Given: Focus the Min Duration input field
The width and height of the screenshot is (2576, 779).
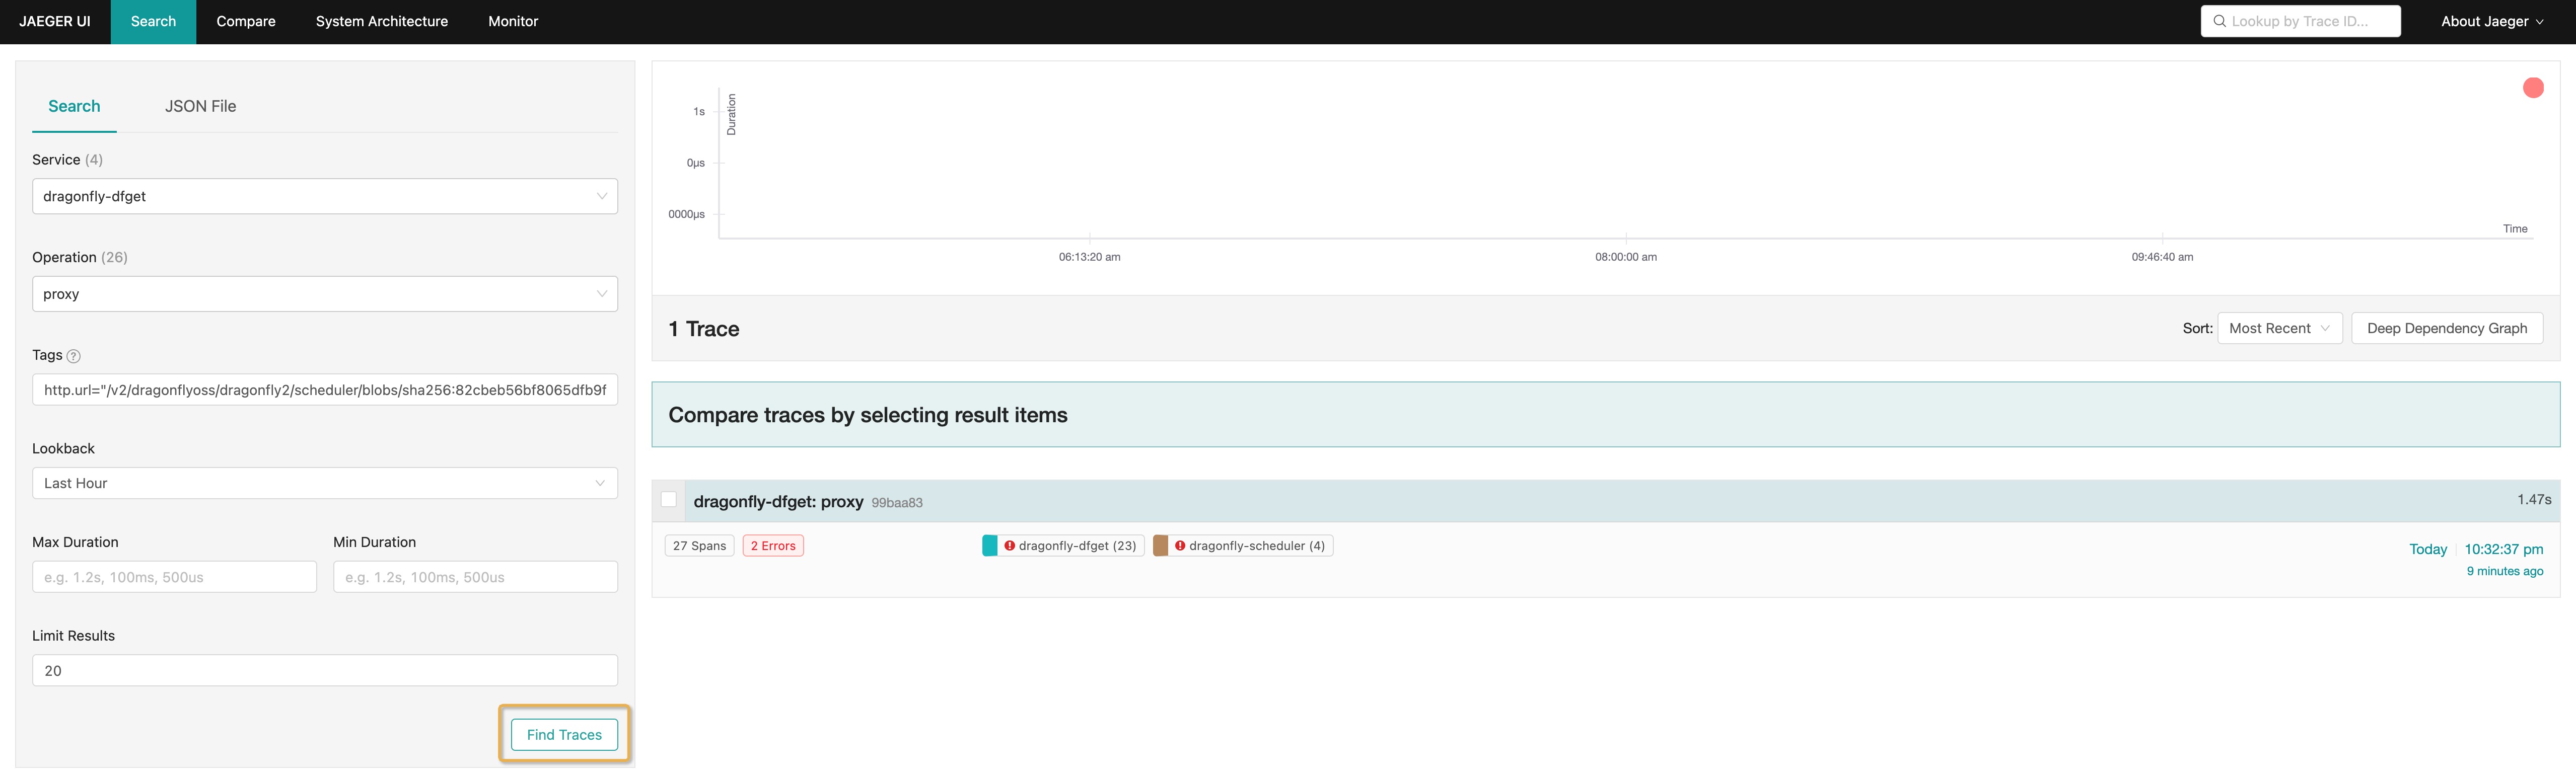Looking at the screenshot, I should [475, 577].
